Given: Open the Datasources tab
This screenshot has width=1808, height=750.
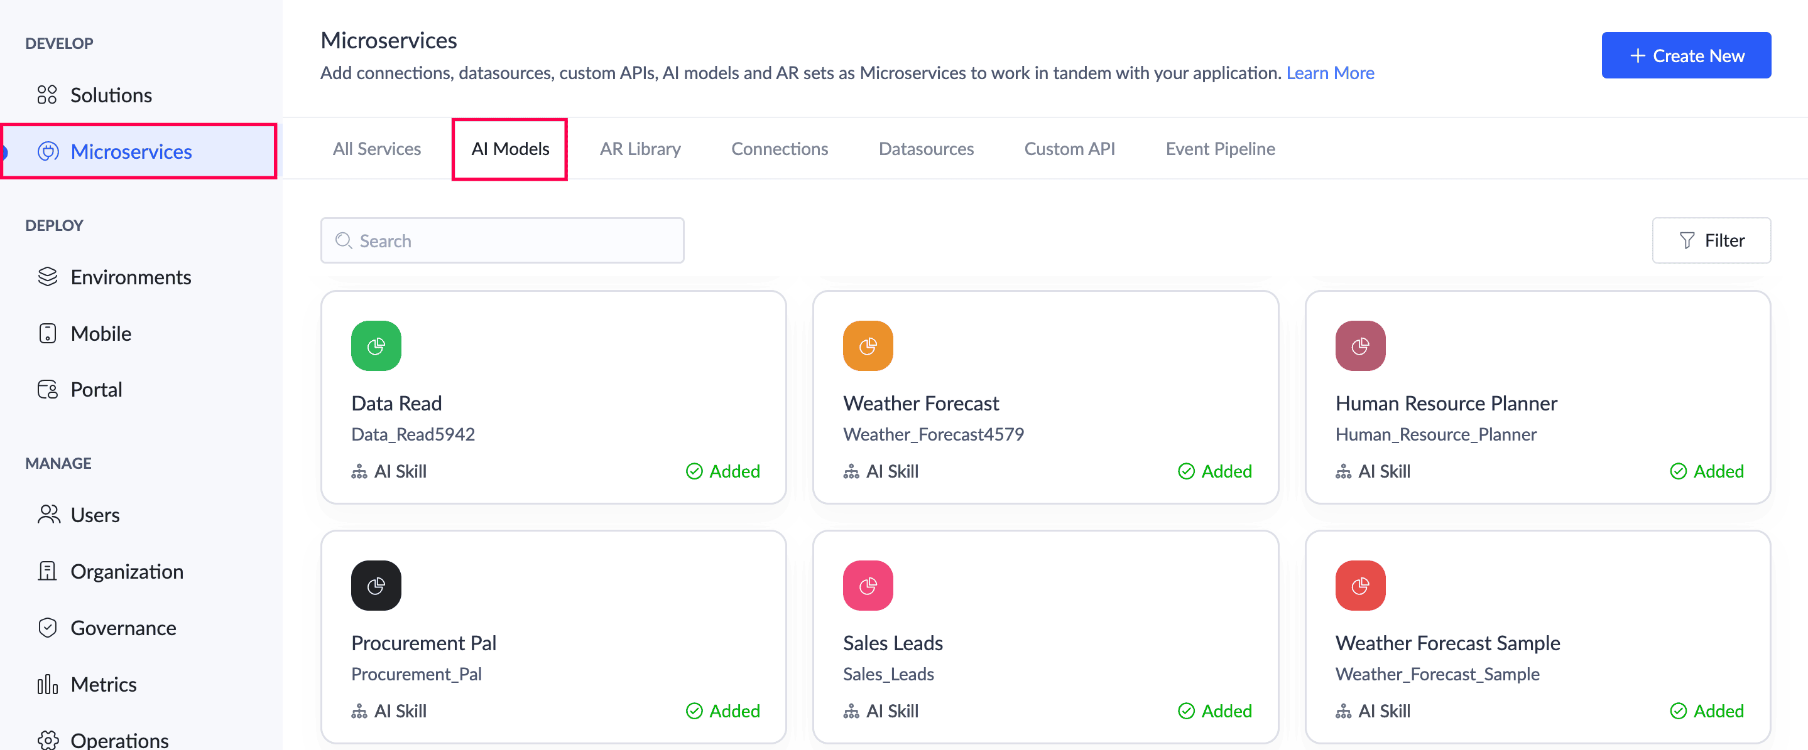Looking at the screenshot, I should coord(927,149).
